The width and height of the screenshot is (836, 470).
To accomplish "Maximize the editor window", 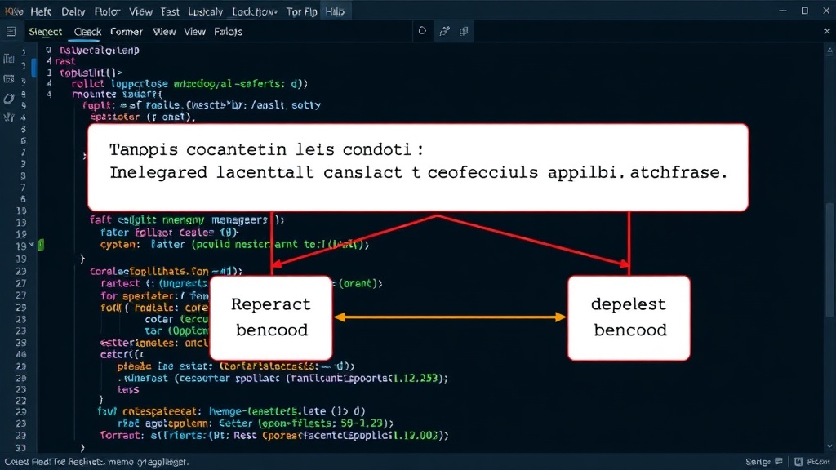I will (804, 11).
